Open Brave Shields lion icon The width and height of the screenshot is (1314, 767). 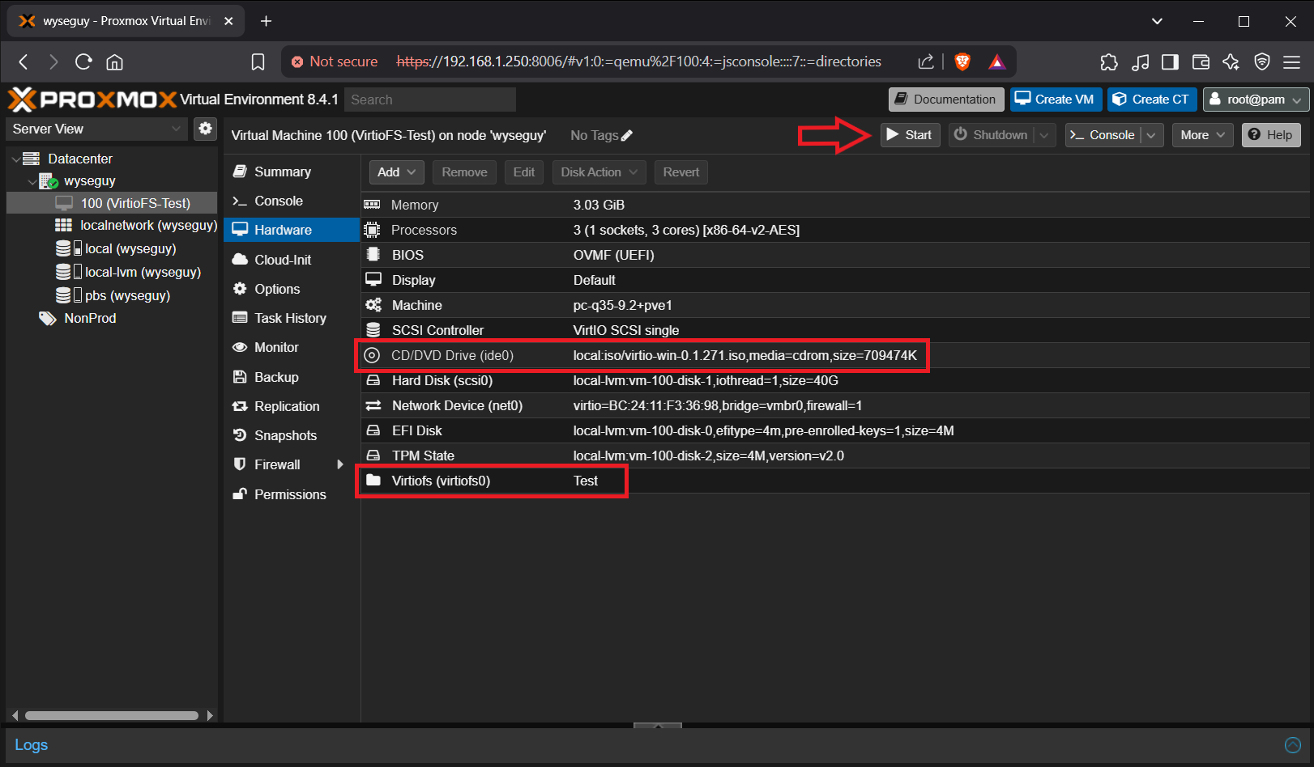pyautogui.click(x=962, y=61)
